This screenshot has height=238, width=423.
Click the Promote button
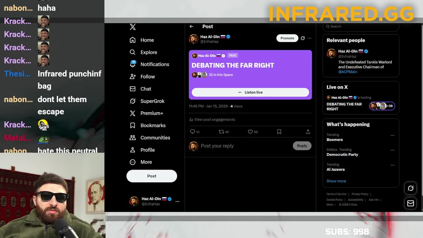[287, 38]
